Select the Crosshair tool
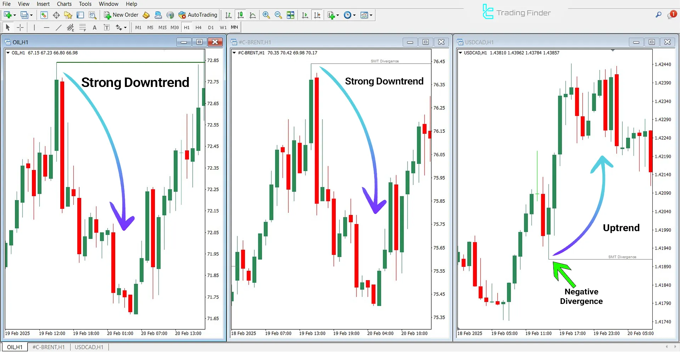Viewport: 680px width, 352px height. pyautogui.click(x=20, y=27)
